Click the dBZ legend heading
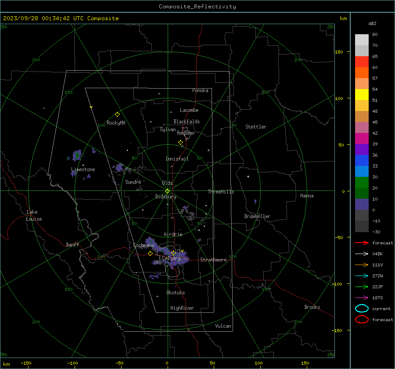The height and width of the screenshot is (369, 395). click(x=372, y=24)
